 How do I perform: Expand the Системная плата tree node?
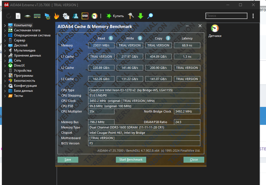click(5, 30)
